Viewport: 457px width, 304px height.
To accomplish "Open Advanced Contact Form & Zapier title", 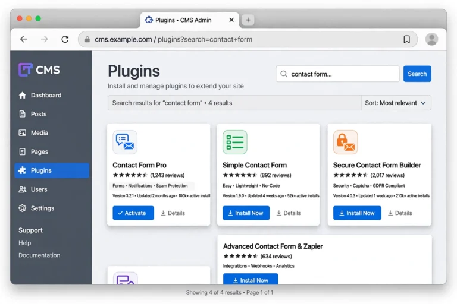I will [x=273, y=246].
